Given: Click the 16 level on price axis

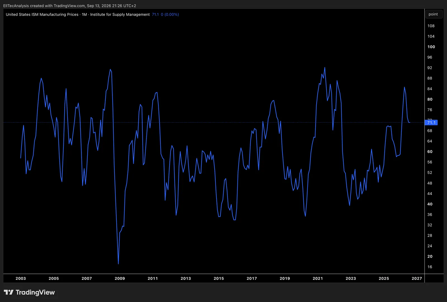Looking at the screenshot, I should click(x=430, y=267).
